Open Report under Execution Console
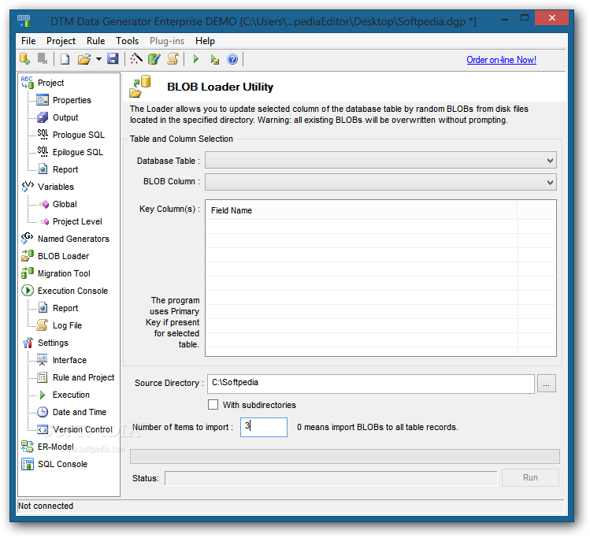This screenshot has height=538, width=590. click(65, 308)
